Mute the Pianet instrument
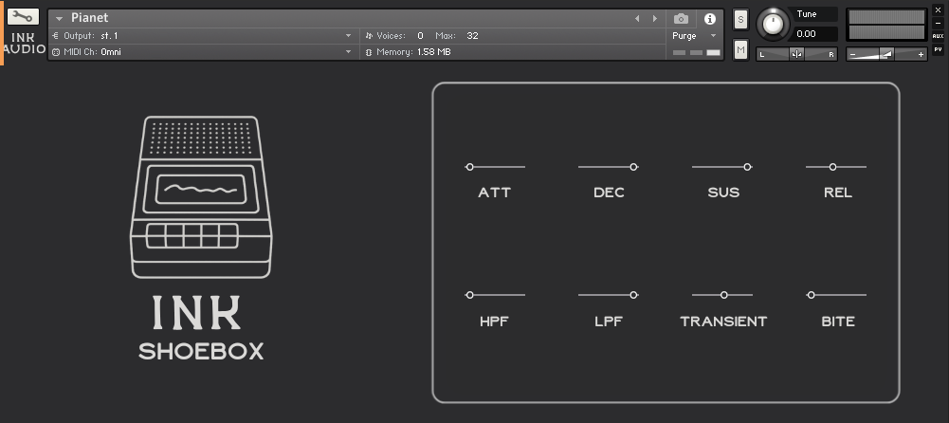The height and width of the screenshot is (423, 949). click(740, 49)
